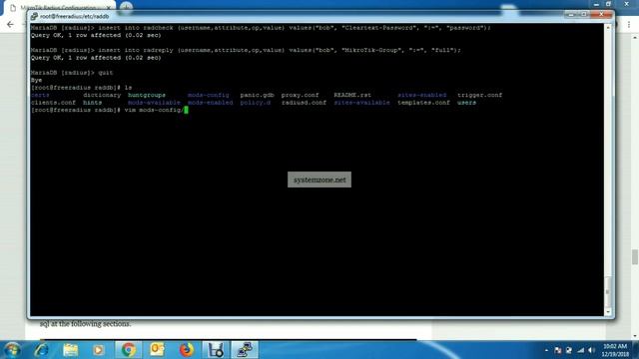
Task: Click the Chrome page scrollbar thumb
Action: click(635, 257)
